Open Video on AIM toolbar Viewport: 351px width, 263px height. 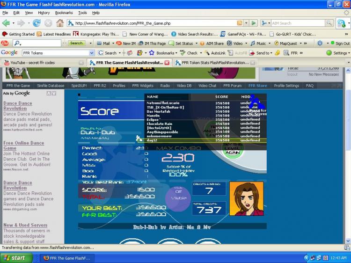click(x=235, y=44)
